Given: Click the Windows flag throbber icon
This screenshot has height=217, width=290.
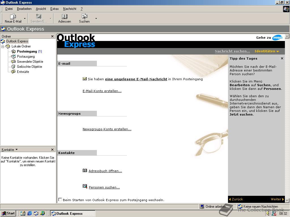Looking at the screenshot, I should pyautogui.click(x=286, y=9).
